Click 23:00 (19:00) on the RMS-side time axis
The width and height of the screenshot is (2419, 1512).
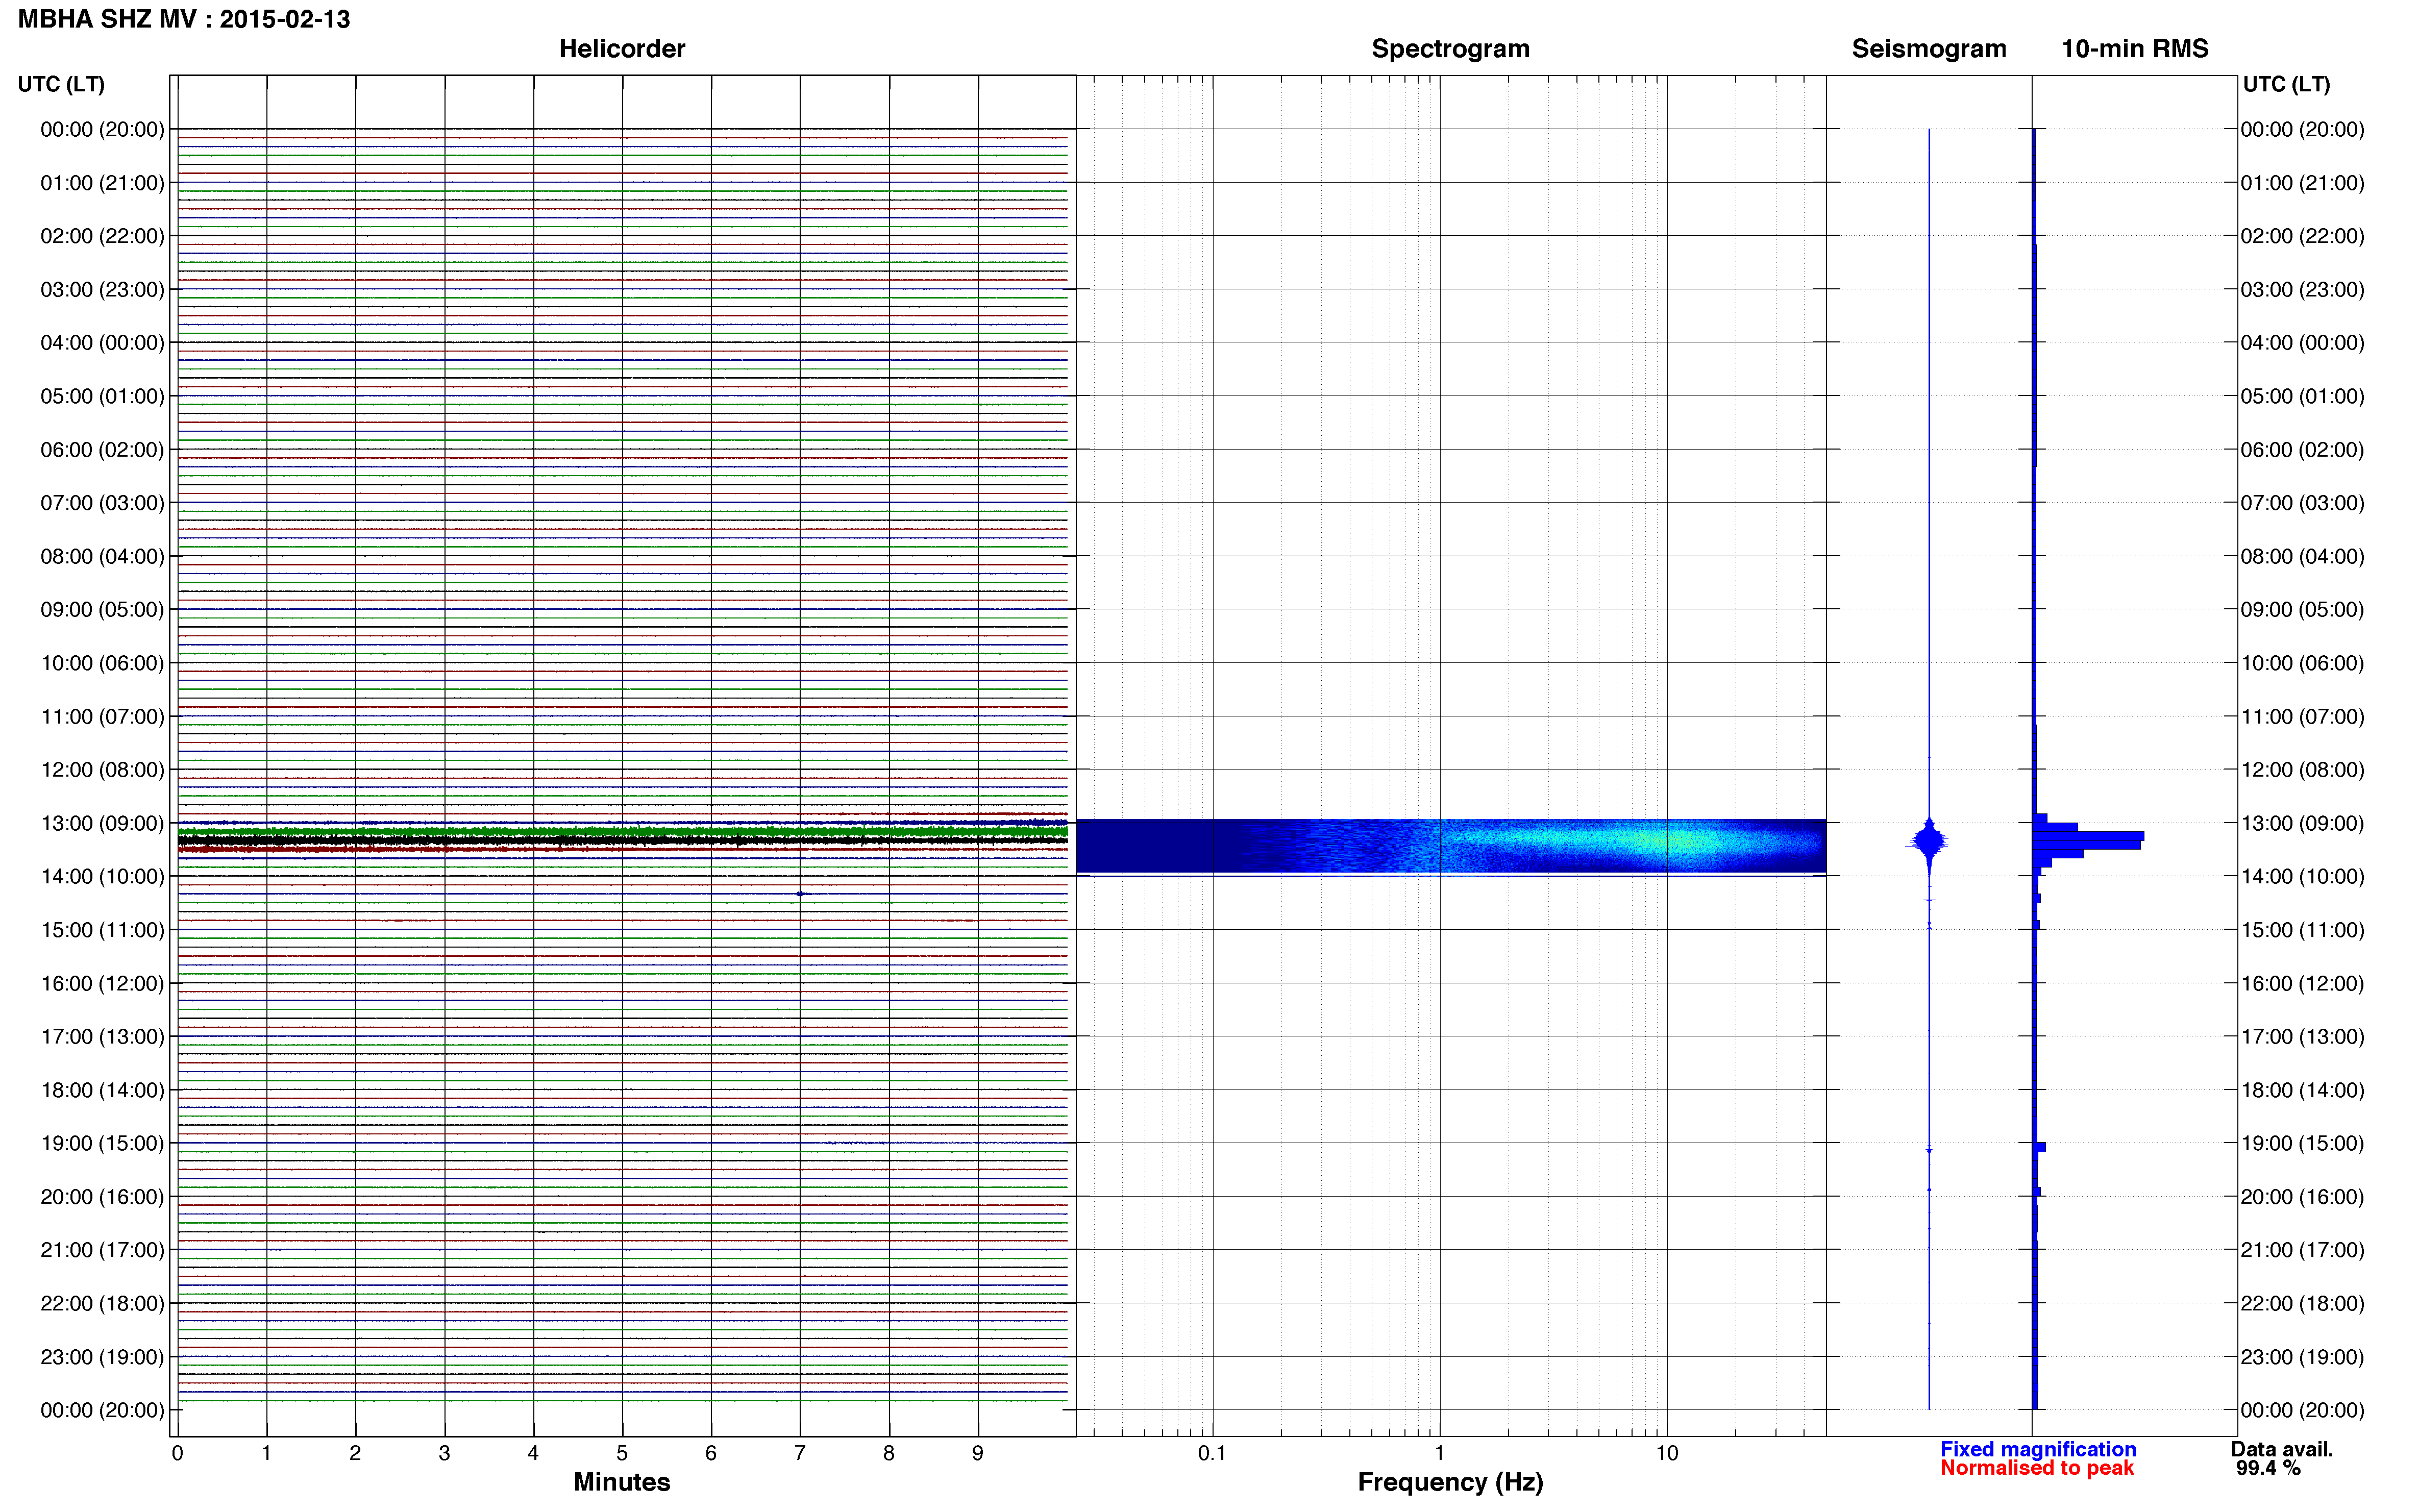pos(2302,1357)
